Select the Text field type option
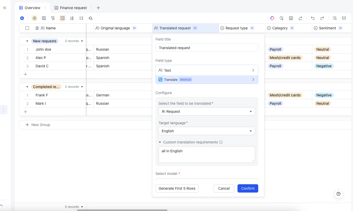353x211 pixels. tap(207, 70)
